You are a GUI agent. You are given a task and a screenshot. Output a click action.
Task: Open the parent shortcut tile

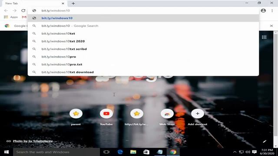(76, 117)
